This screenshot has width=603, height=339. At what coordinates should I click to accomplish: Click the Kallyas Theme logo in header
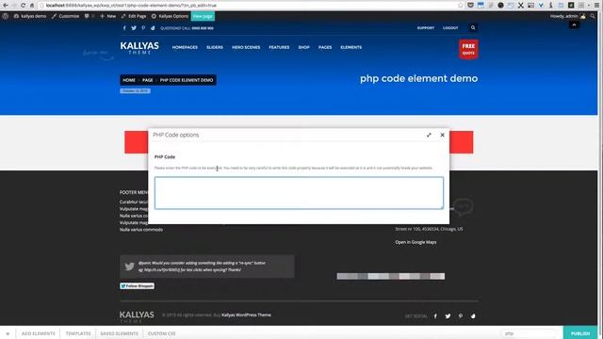coord(139,48)
